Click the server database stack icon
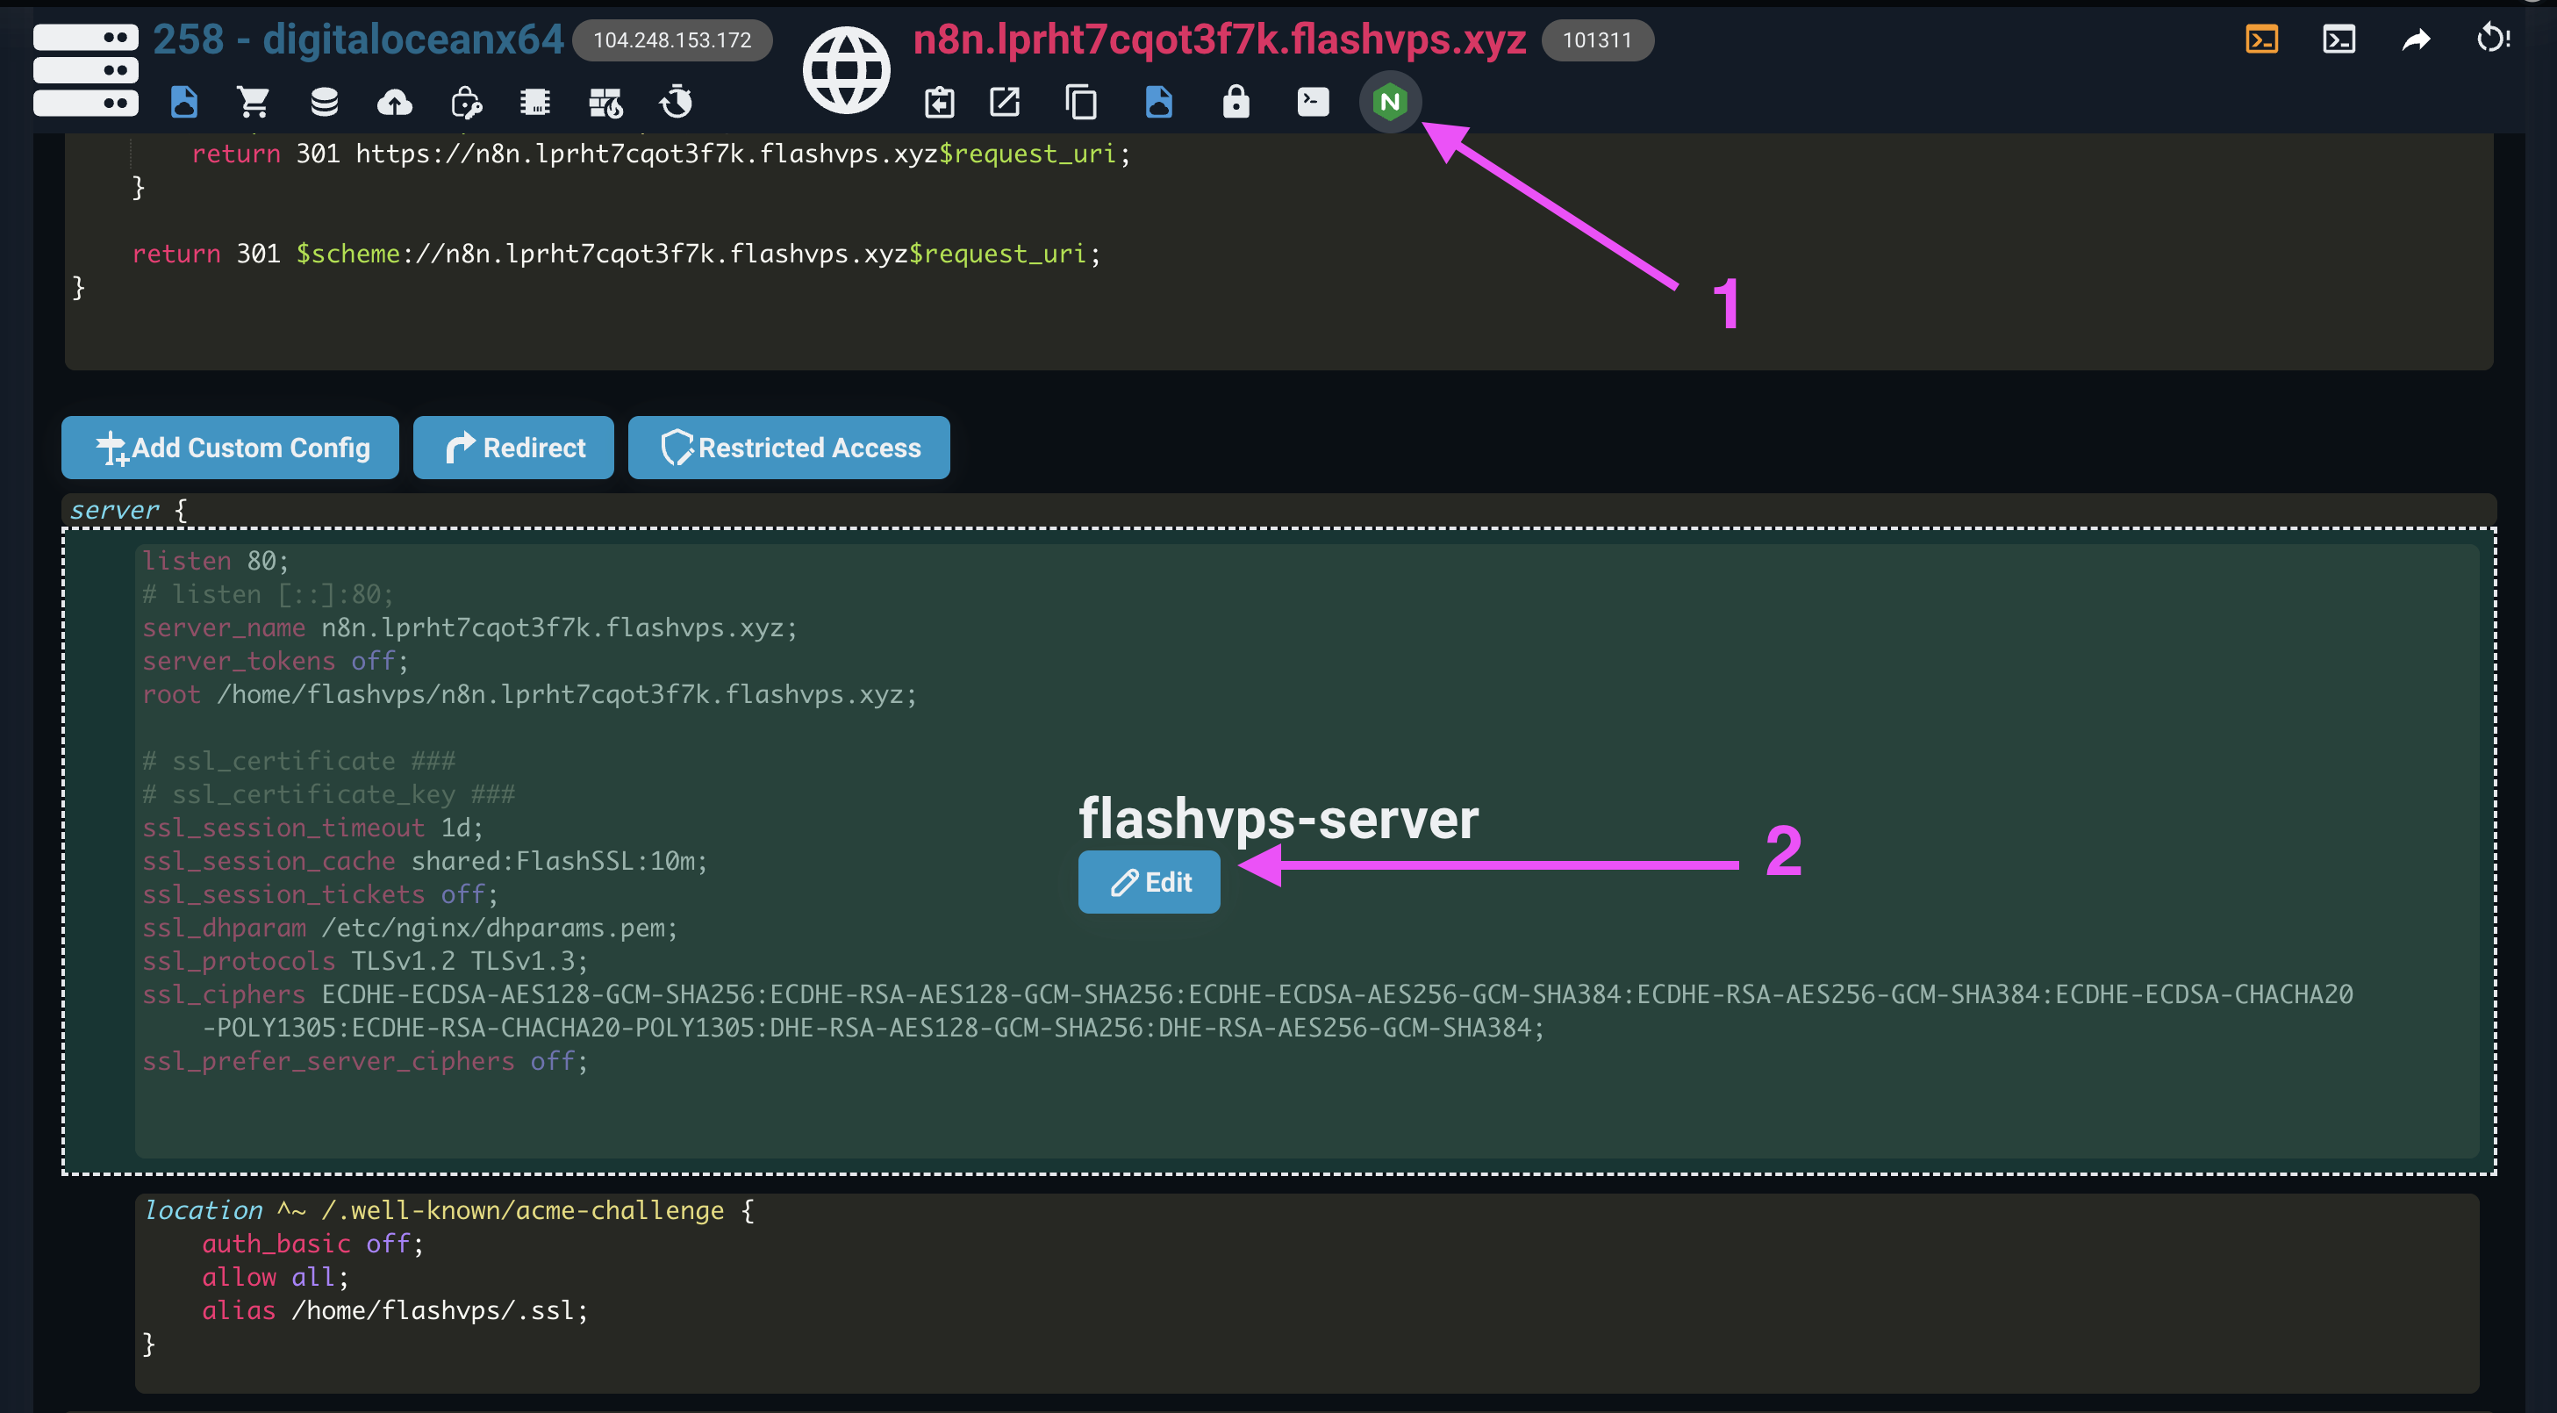The height and width of the screenshot is (1413, 2557). point(324,101)
